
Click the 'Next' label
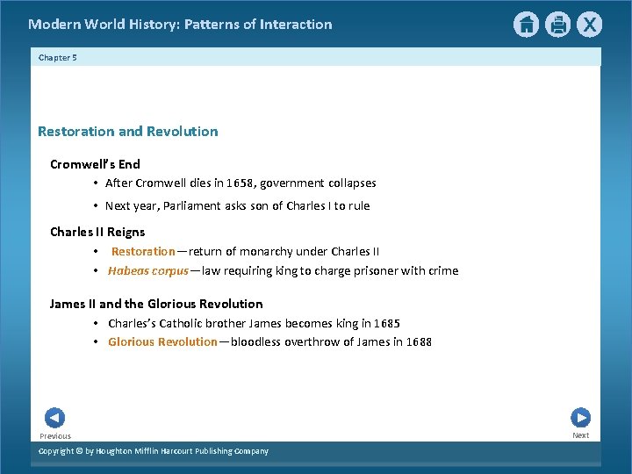(581, 435)
